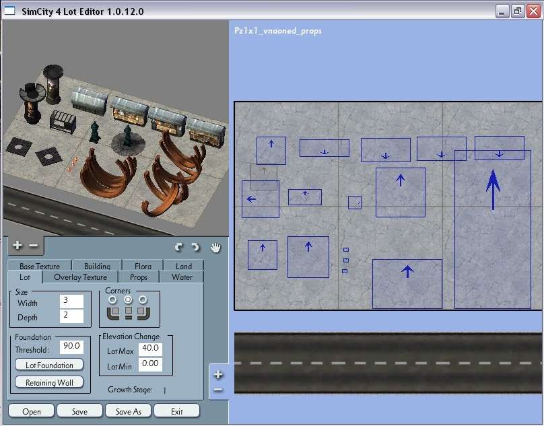Select the topmost of three tiny stacked props

coord(346,250)
